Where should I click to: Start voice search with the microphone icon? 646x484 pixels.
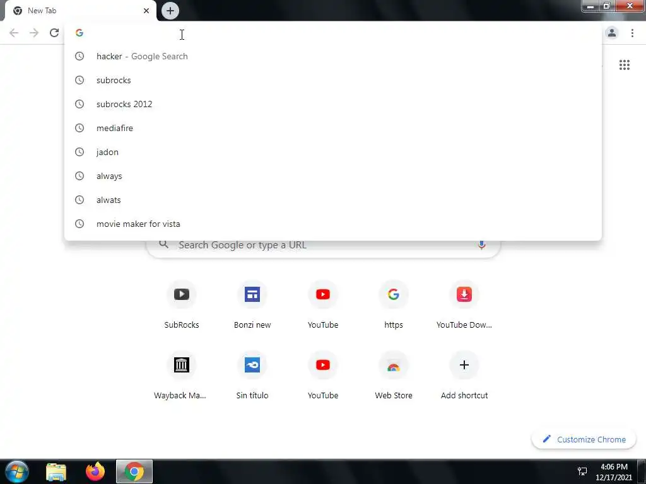[x=481, y=245]
